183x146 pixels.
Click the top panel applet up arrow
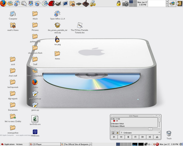pyautogui.click(x=167, y=2)
